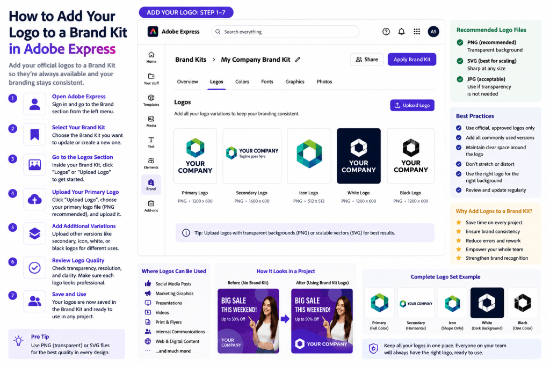This screenshot has width=550, height=366.
Task: Click the Marketing Graphics megaphone icon
Action: 148,293
